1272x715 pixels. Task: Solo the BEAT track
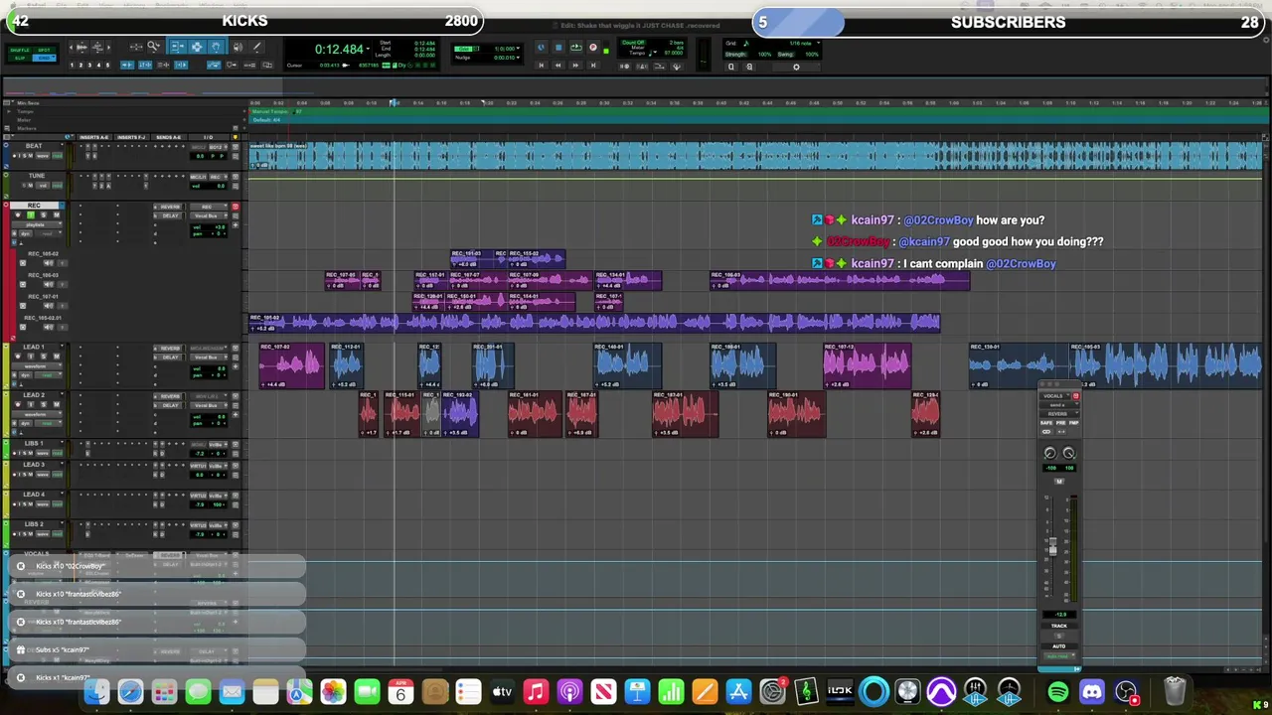[25, 156]
